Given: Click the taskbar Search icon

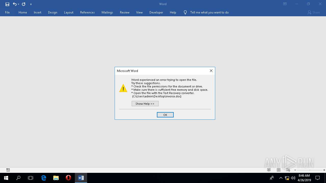Looking at the screenshot, I should click(18, 178).
